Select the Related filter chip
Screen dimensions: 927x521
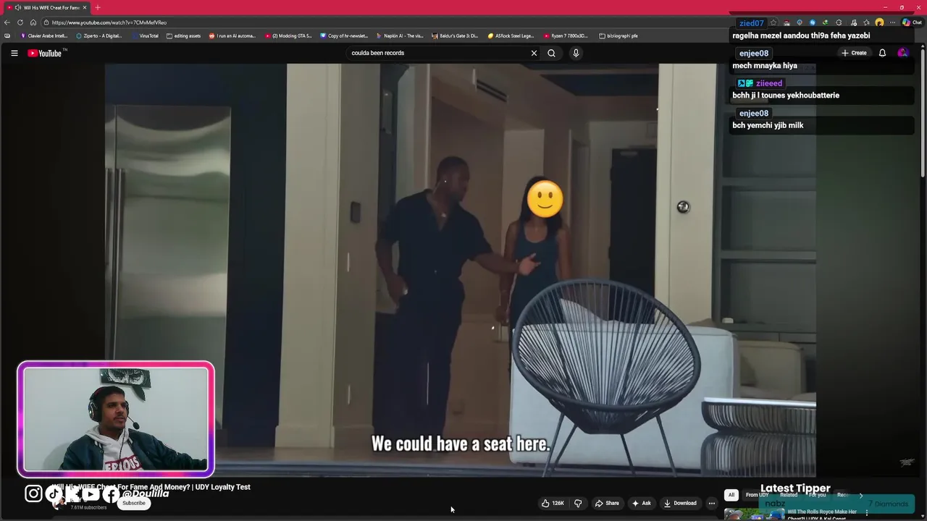pyautogui.click(x=789, y=495)
